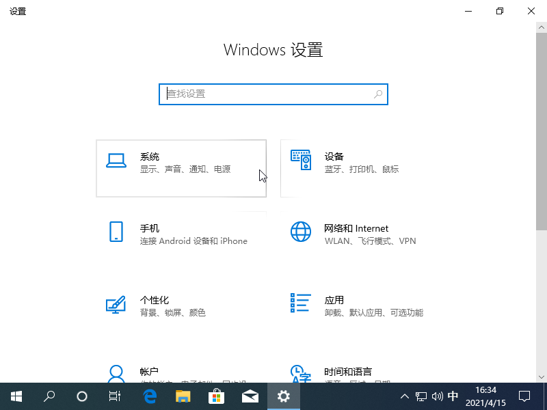Click the 查找设置 search field

pyautogui.click(x=267, y=94)
